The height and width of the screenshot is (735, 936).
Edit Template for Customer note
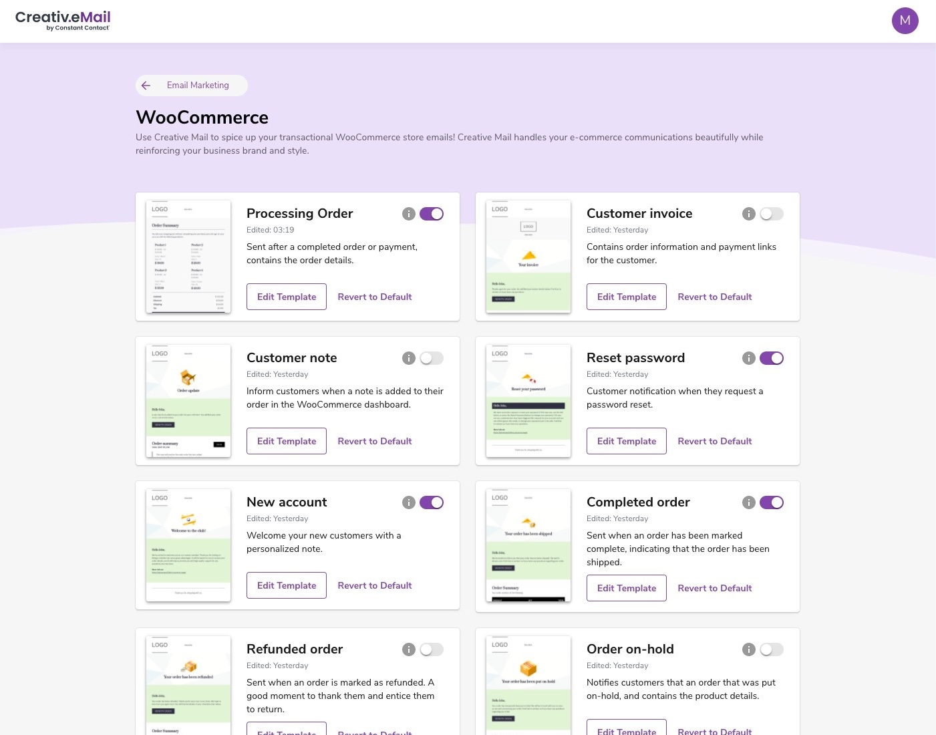287,441
